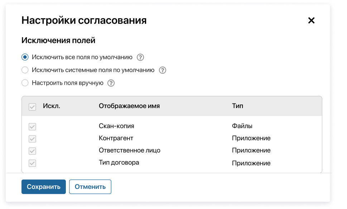The width and height of the screenshot is (347, 209).
Task: Enable the 'Настроить поля вручную' option
Action: click(x=25, y=83)
